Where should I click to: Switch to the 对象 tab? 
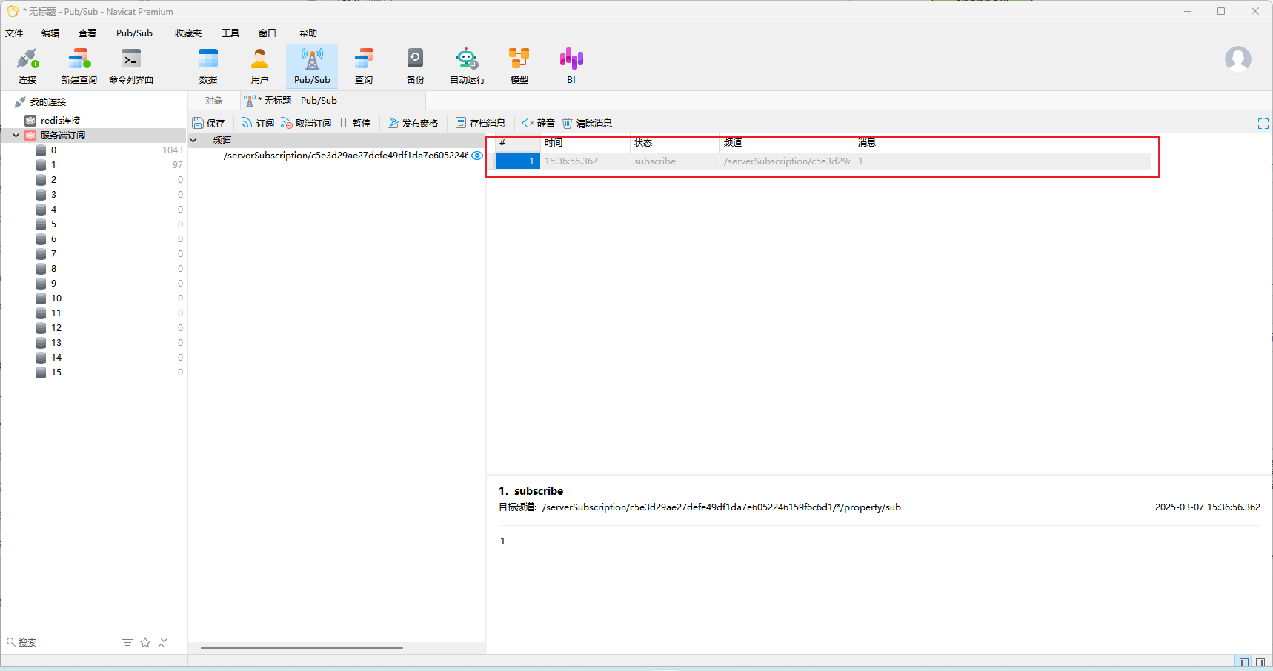(x=214, y=101)
